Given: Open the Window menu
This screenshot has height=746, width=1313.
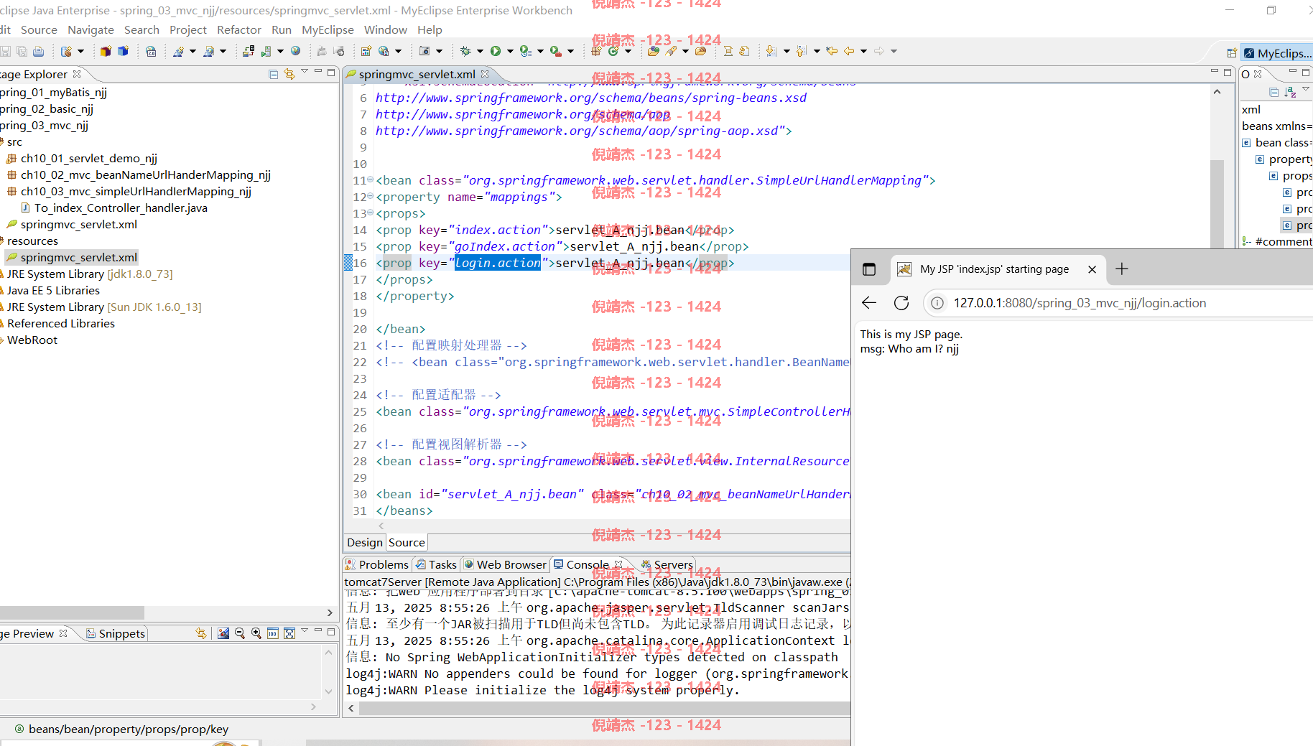Looking at the screenshot, I should pyautogui.click(x=386, y=29).
